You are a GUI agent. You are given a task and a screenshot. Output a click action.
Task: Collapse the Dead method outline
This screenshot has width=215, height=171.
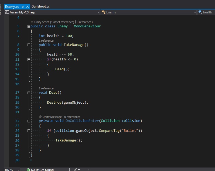click(x=29, y=93)
